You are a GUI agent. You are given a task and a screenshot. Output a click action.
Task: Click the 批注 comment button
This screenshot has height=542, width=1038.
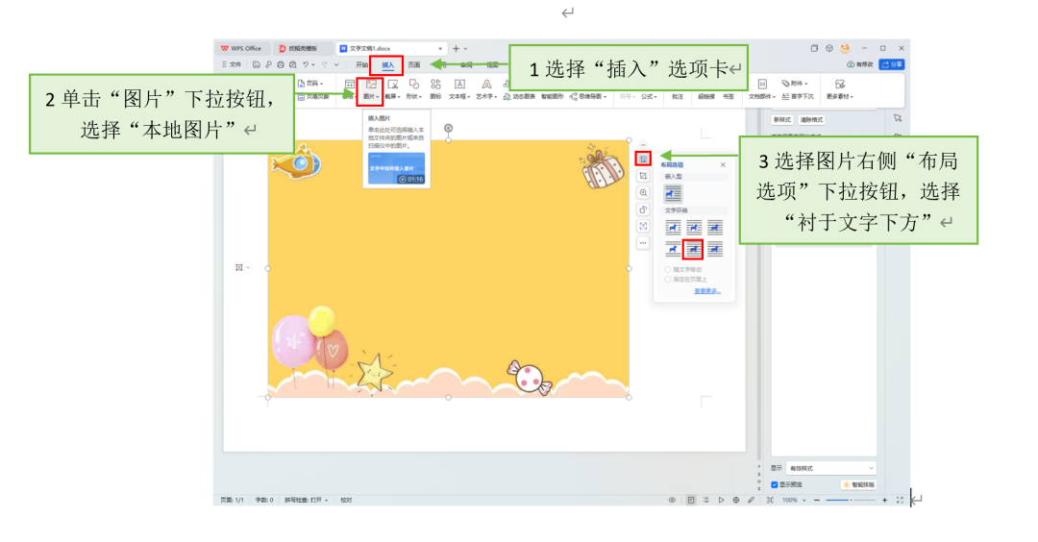point(678,97)
